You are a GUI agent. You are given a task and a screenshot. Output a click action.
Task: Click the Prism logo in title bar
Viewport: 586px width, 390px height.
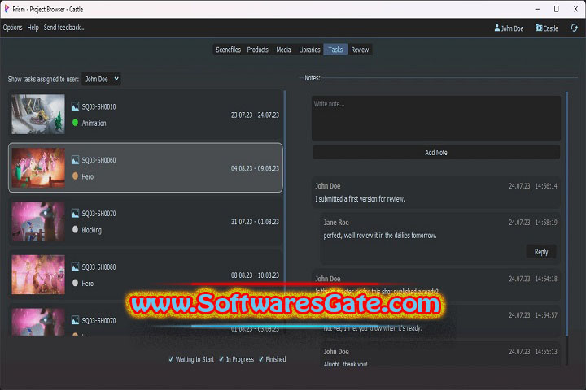coord(7,9)
